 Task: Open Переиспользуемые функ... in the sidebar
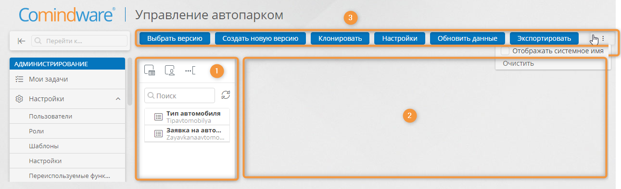67,176
